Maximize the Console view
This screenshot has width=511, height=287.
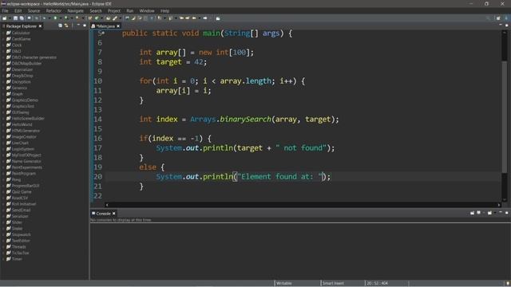point(507,213)
